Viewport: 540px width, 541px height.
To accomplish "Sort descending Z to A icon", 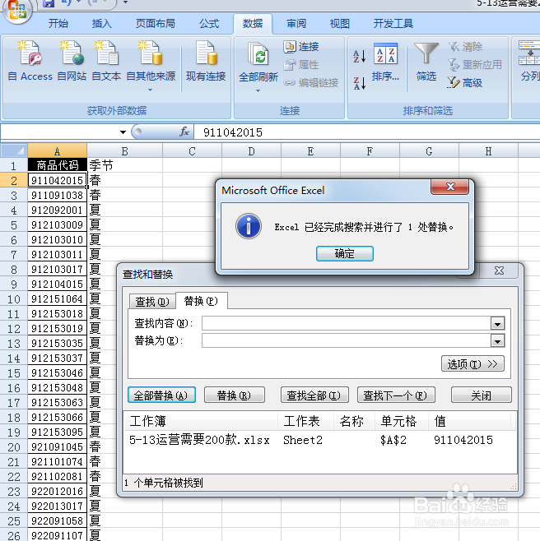I will pos(359,83).
